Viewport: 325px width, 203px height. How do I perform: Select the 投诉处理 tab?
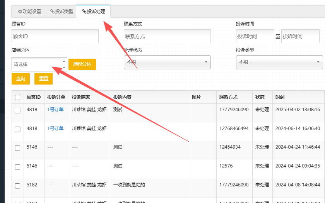(x=93, y=12)
